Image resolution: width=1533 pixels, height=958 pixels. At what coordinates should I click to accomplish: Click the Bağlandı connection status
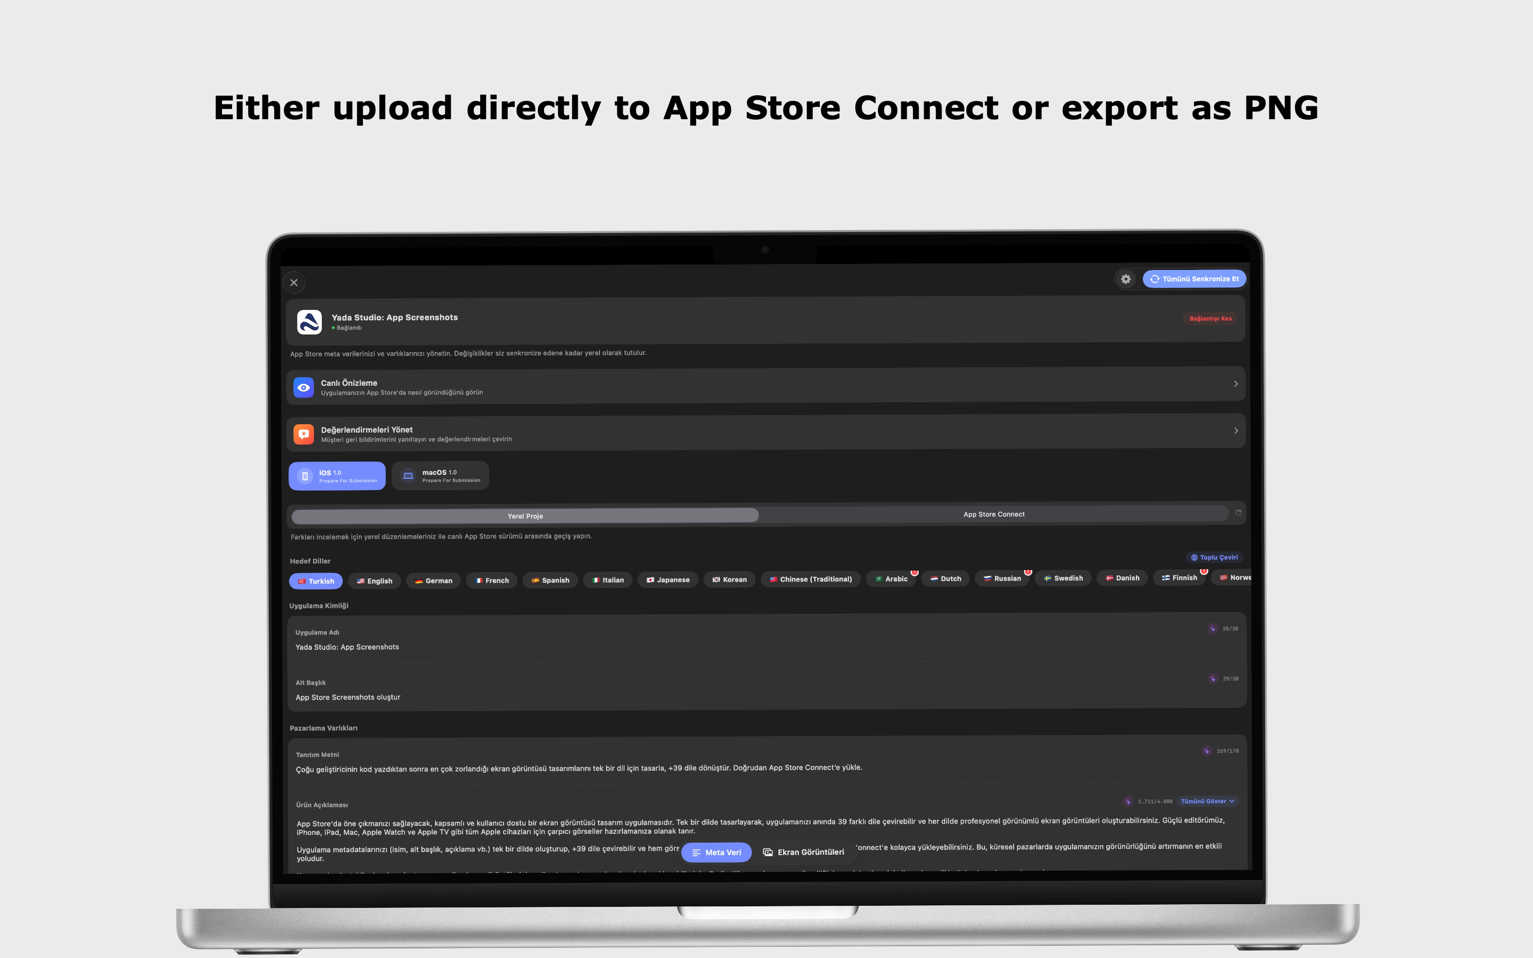coord(347,327)
